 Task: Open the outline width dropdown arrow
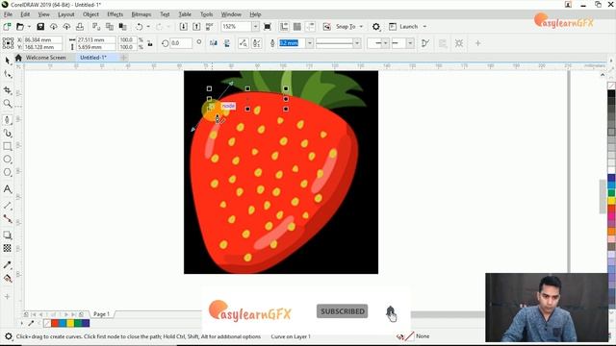tap(310, 43)
